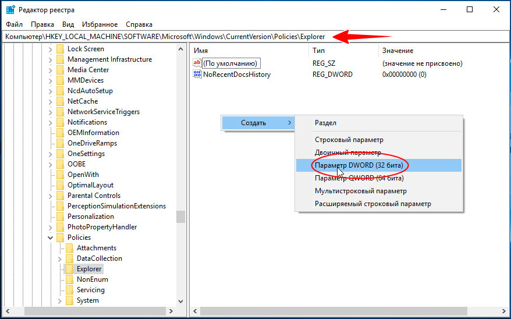511x319 pixels.
Task: Click the registry path address bar
Action: [x=255, y=37]
